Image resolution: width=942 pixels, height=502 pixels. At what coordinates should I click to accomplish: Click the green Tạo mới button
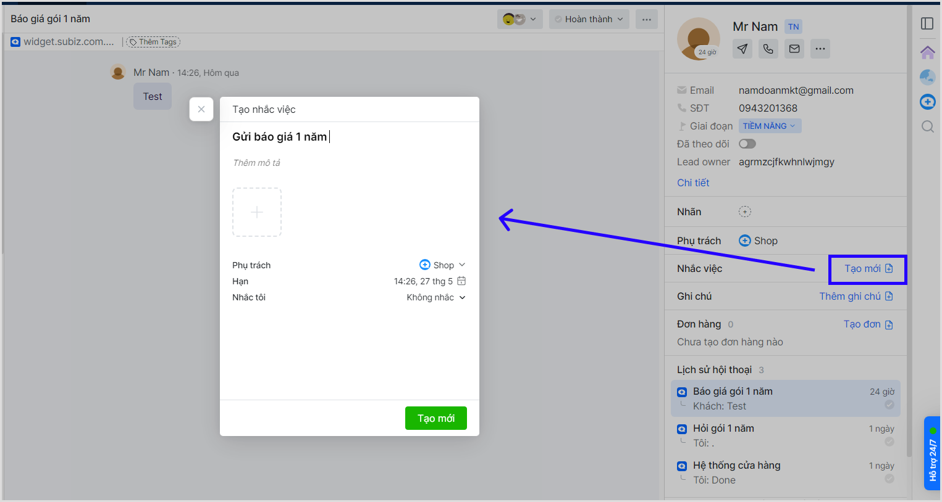click(x=435, y=418)
